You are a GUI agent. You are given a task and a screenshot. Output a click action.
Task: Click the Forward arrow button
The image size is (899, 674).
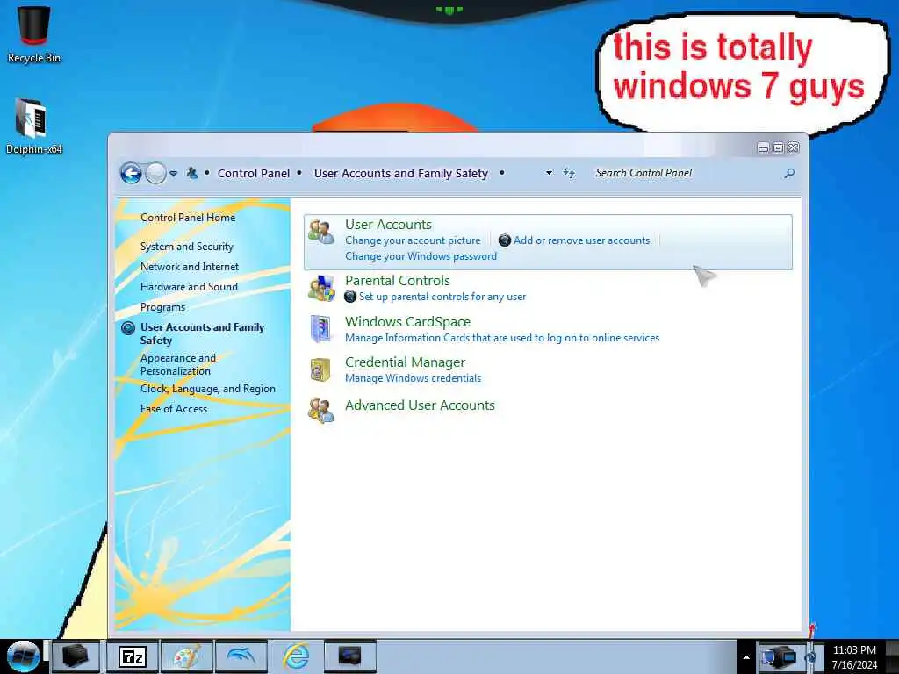(155, 173)
